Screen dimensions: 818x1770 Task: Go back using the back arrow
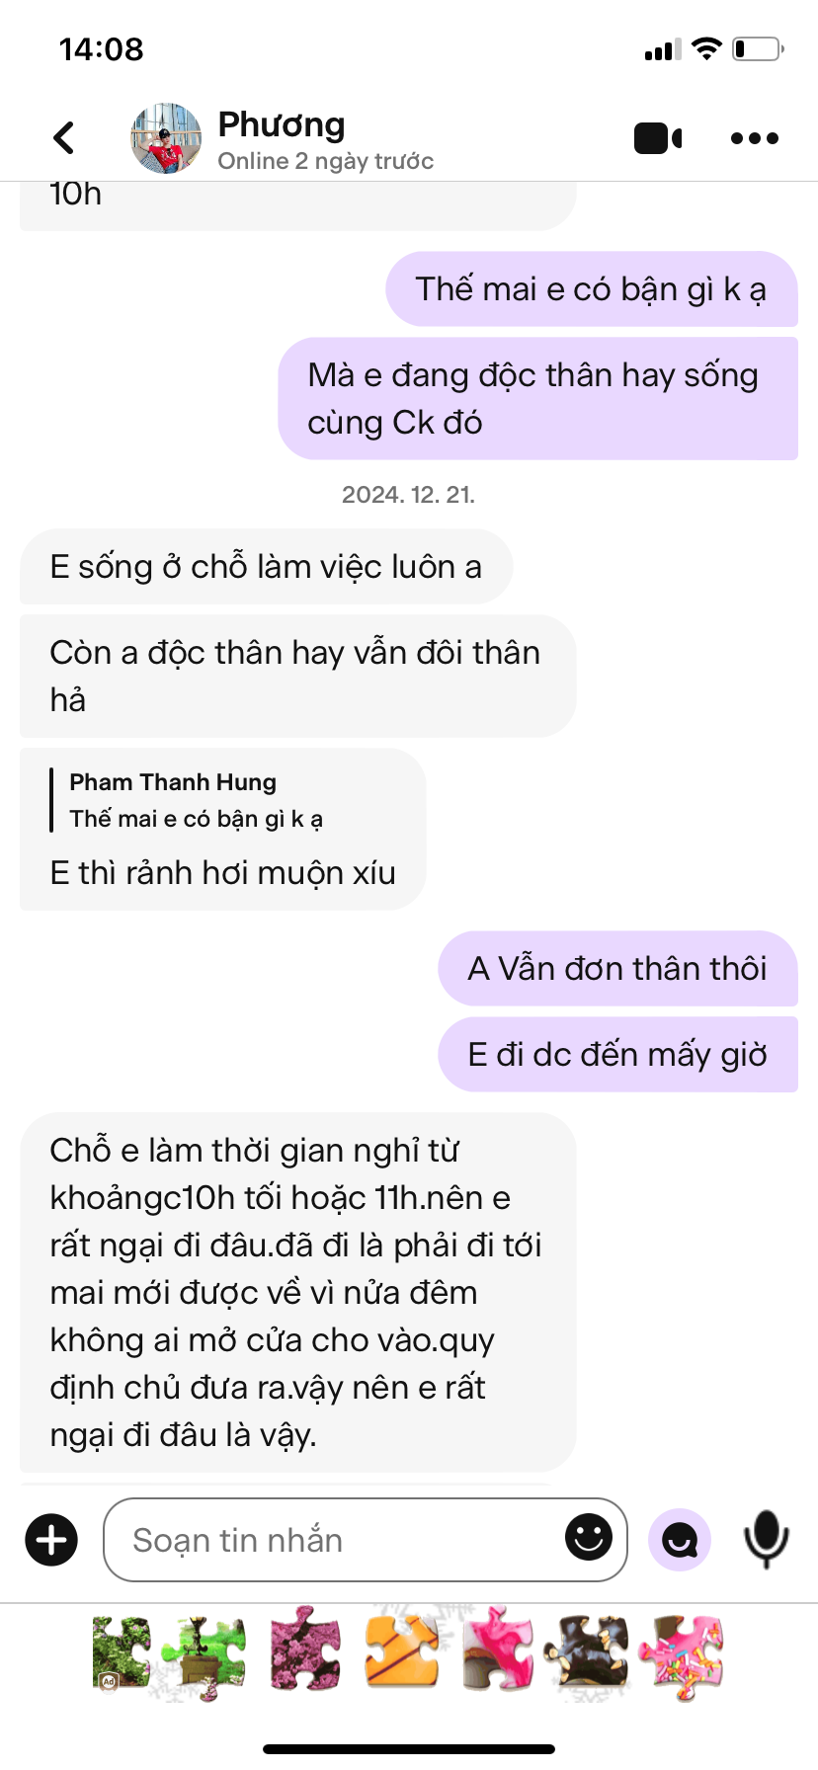coord(64,138)
